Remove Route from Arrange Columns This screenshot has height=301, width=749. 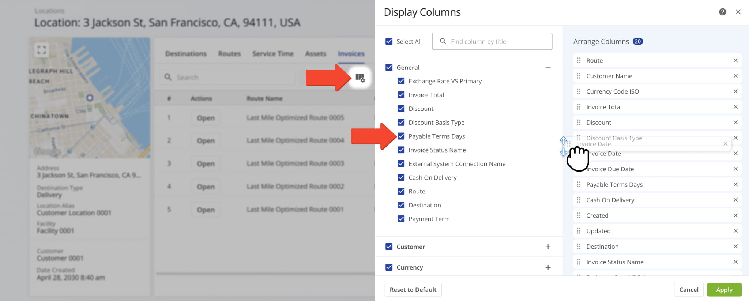click(x=735, y=60)
